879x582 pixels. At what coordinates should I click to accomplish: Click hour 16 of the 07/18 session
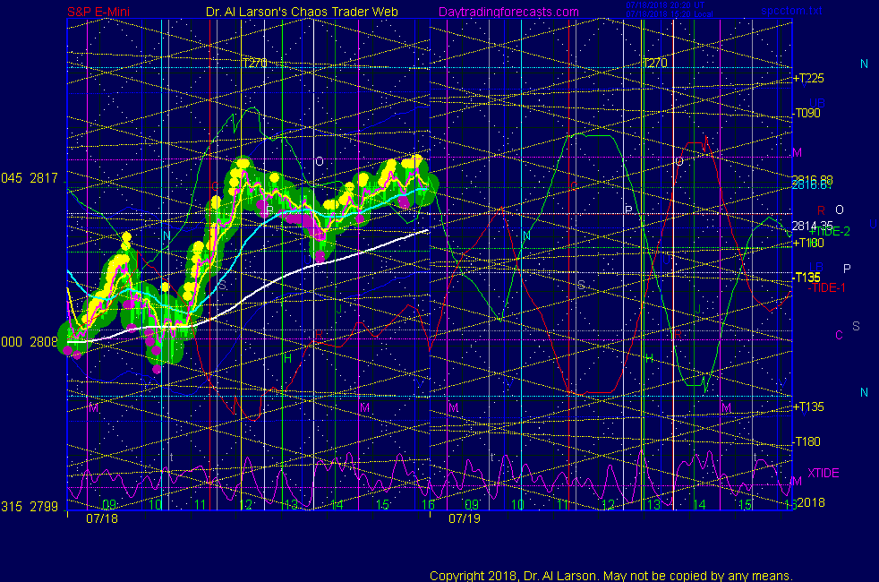[x=428, y=504]
